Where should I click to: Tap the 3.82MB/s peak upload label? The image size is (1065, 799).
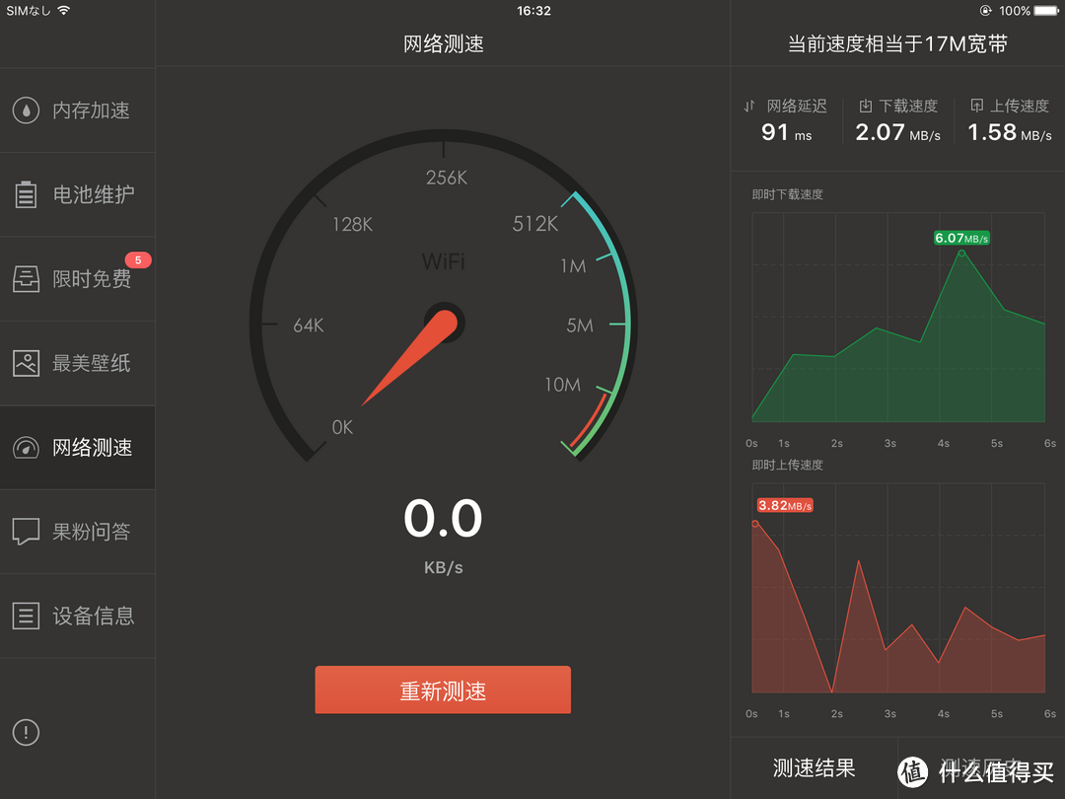click(x=785, y=505)
